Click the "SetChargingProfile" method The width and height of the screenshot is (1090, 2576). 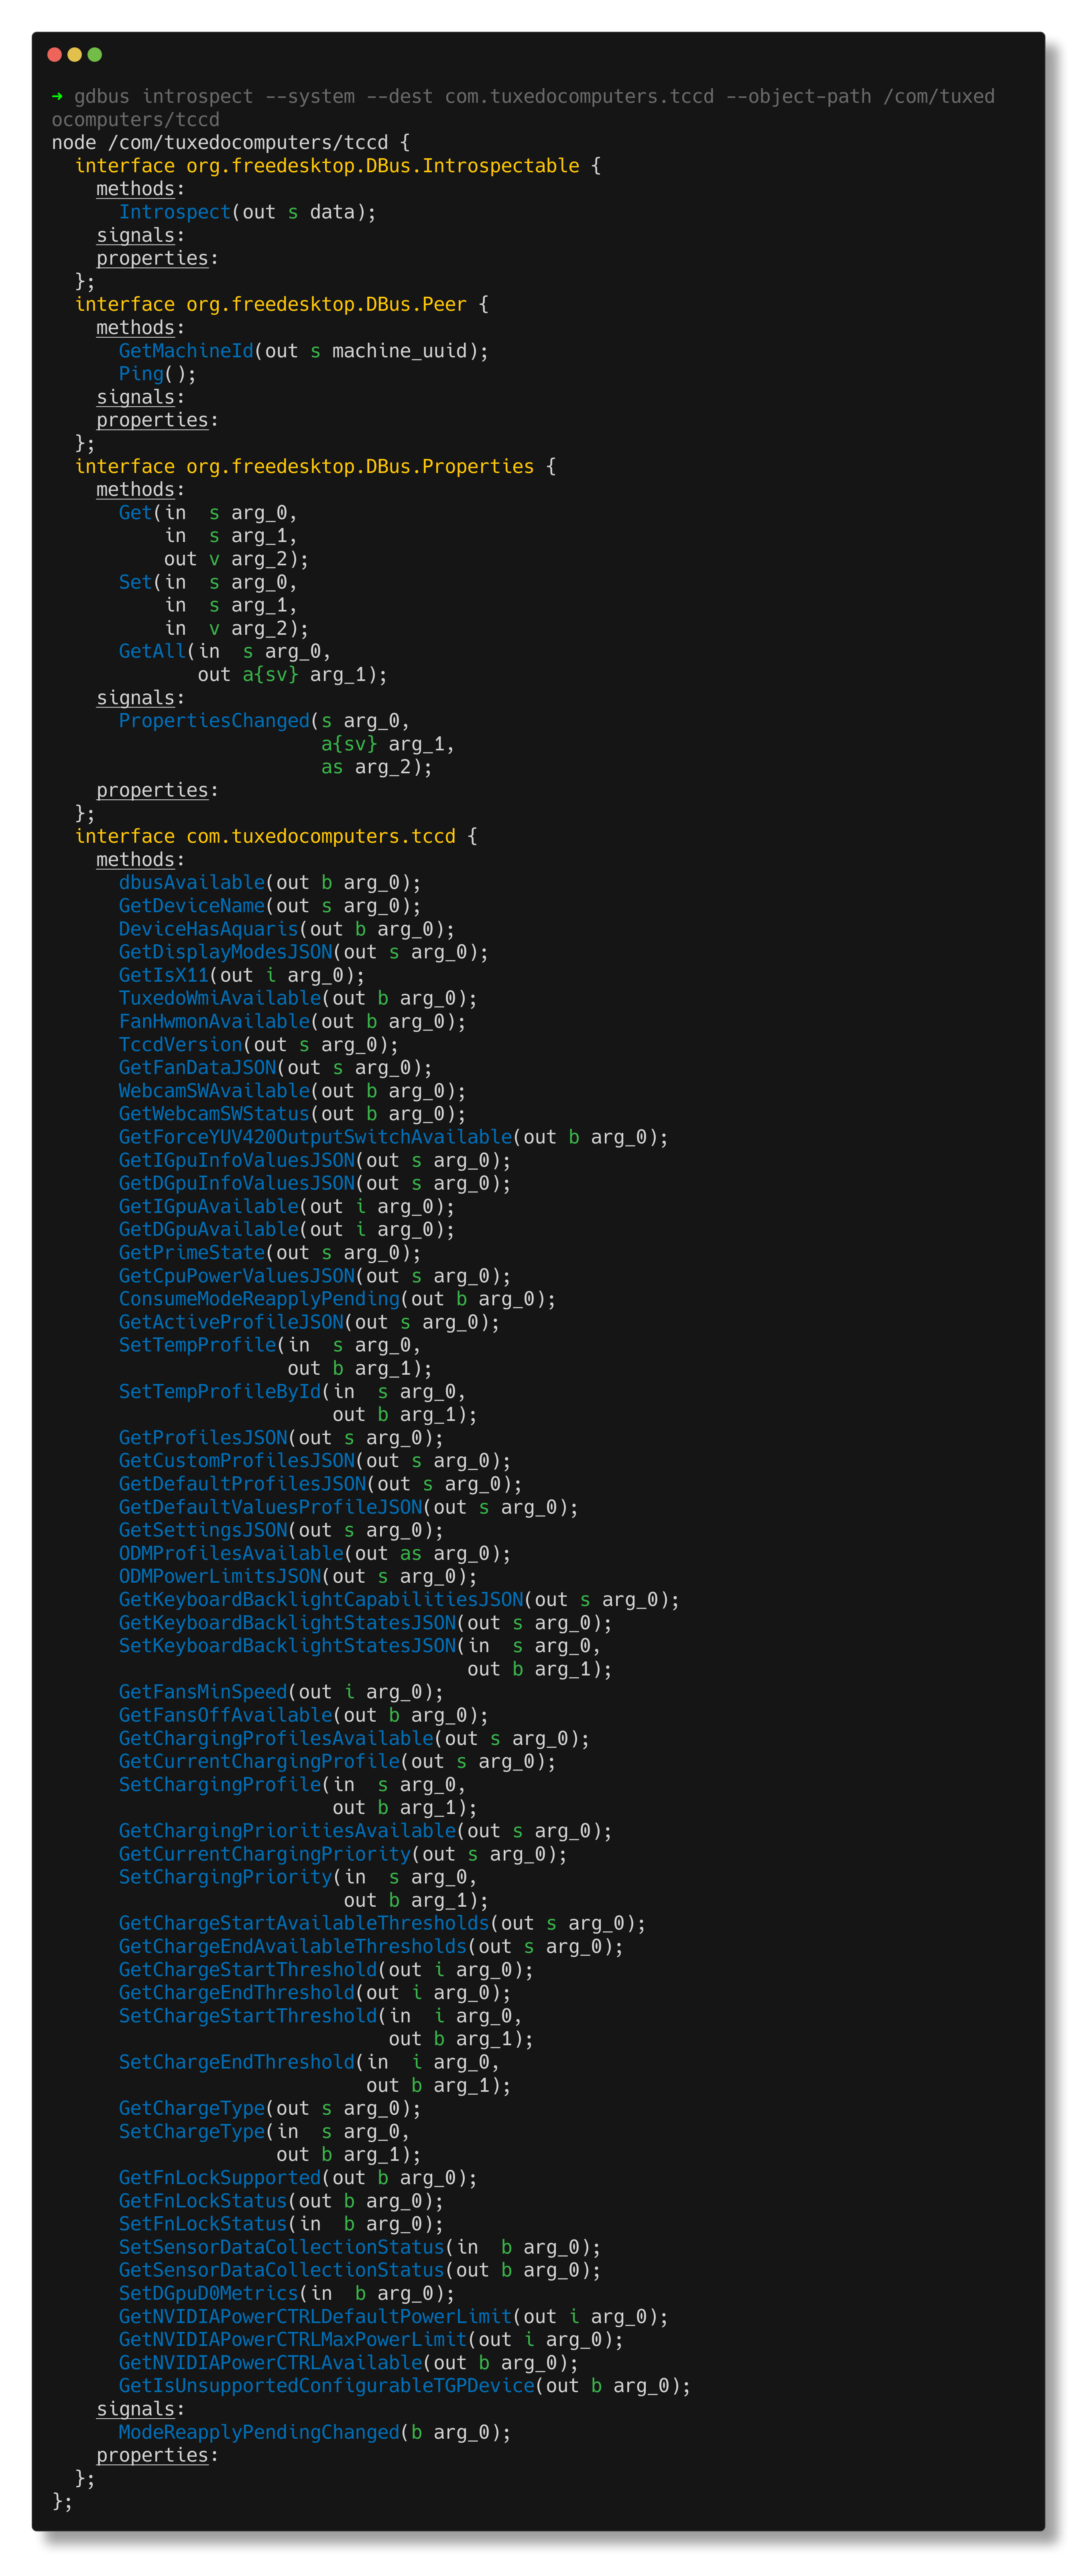click(220, 1785)
